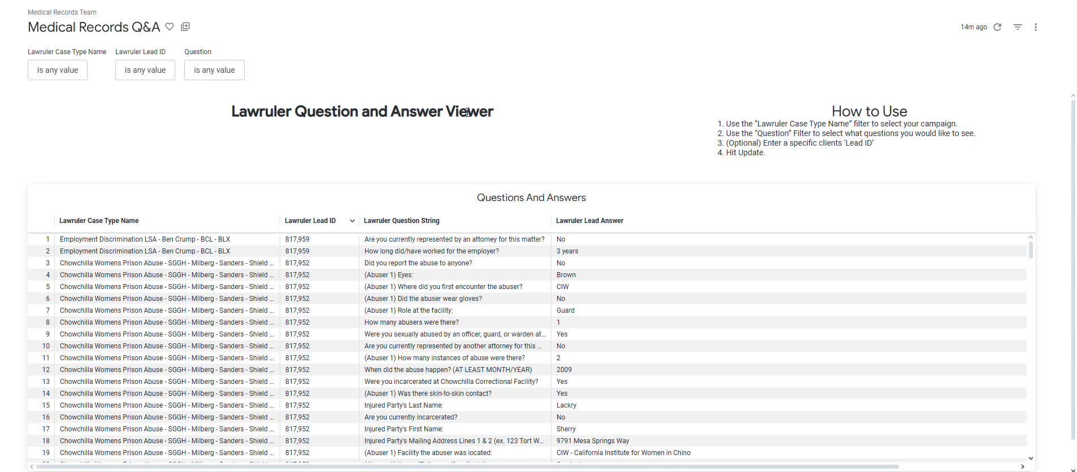Click the sort arrow on Lawruler Lead ID

[352, 221]
